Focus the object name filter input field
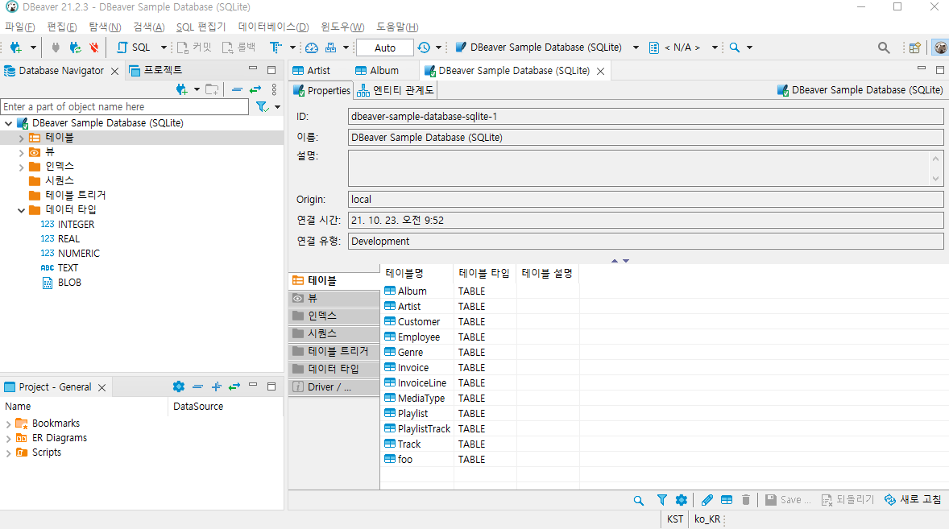The width and height of the screenshot is (949, 529). click(125, 107)
